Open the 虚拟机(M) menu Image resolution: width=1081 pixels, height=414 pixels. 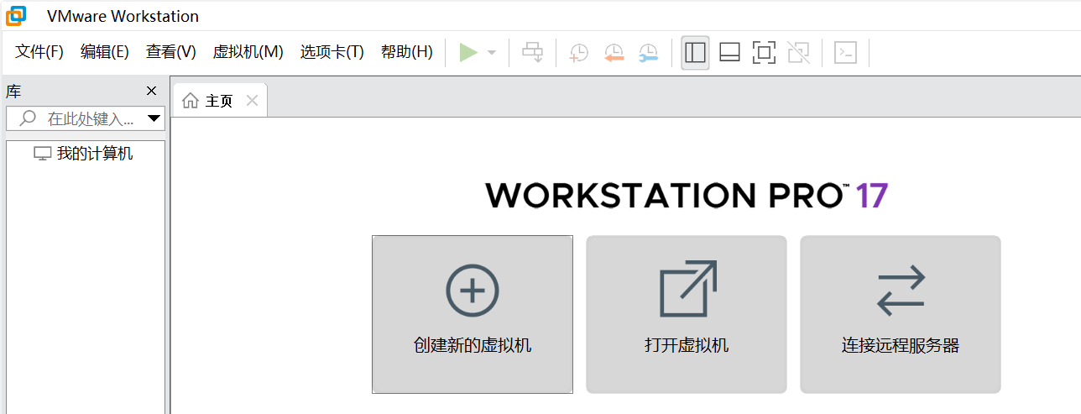(x=248, y=52)
